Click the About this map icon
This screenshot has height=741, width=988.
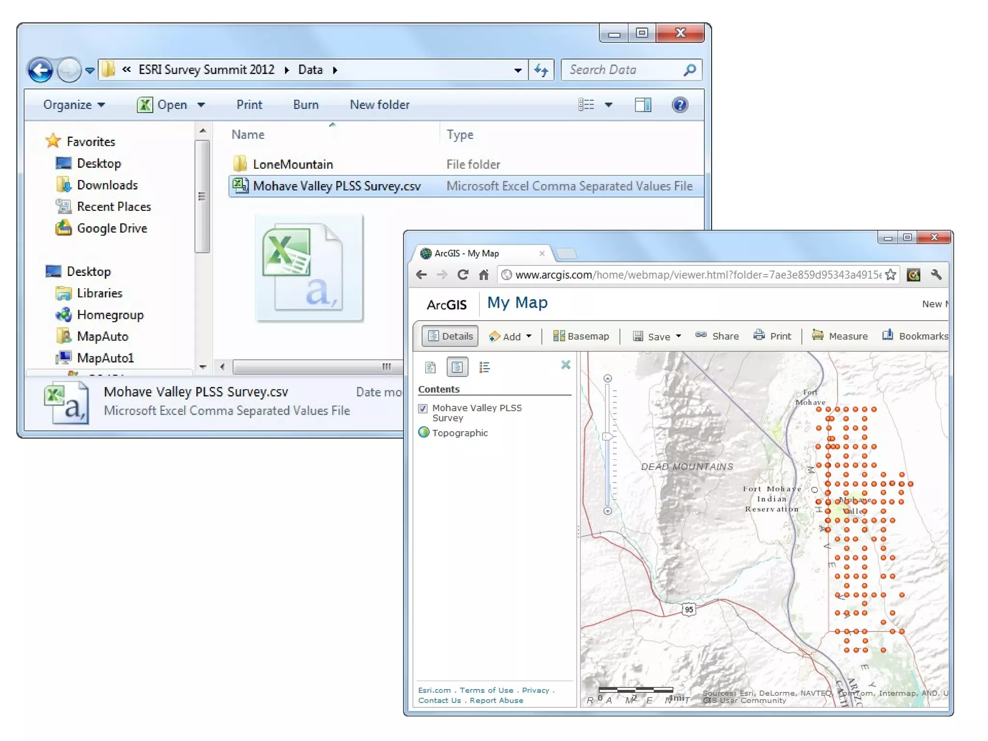click(x=430, y=367)
